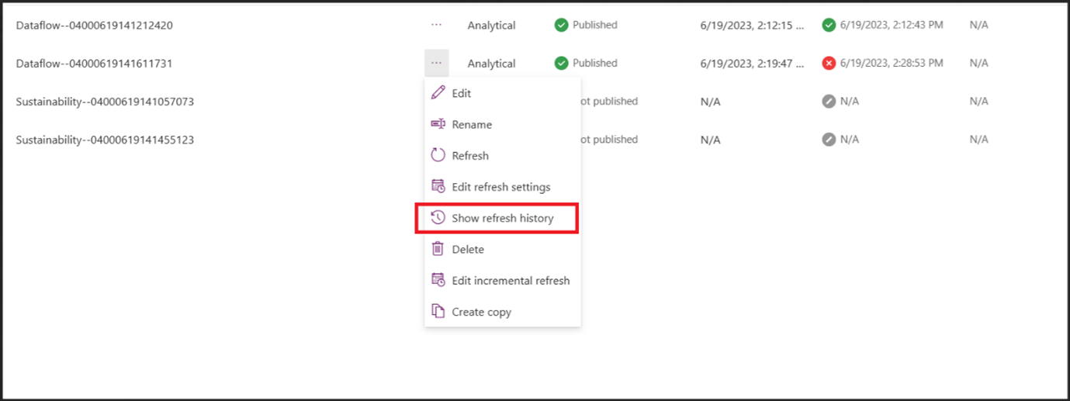Click Analytical in Dataflow--04000619141611731 row
Image resolution: width=1070 pixels, height=401 pixels.
[x=491, y=63]
